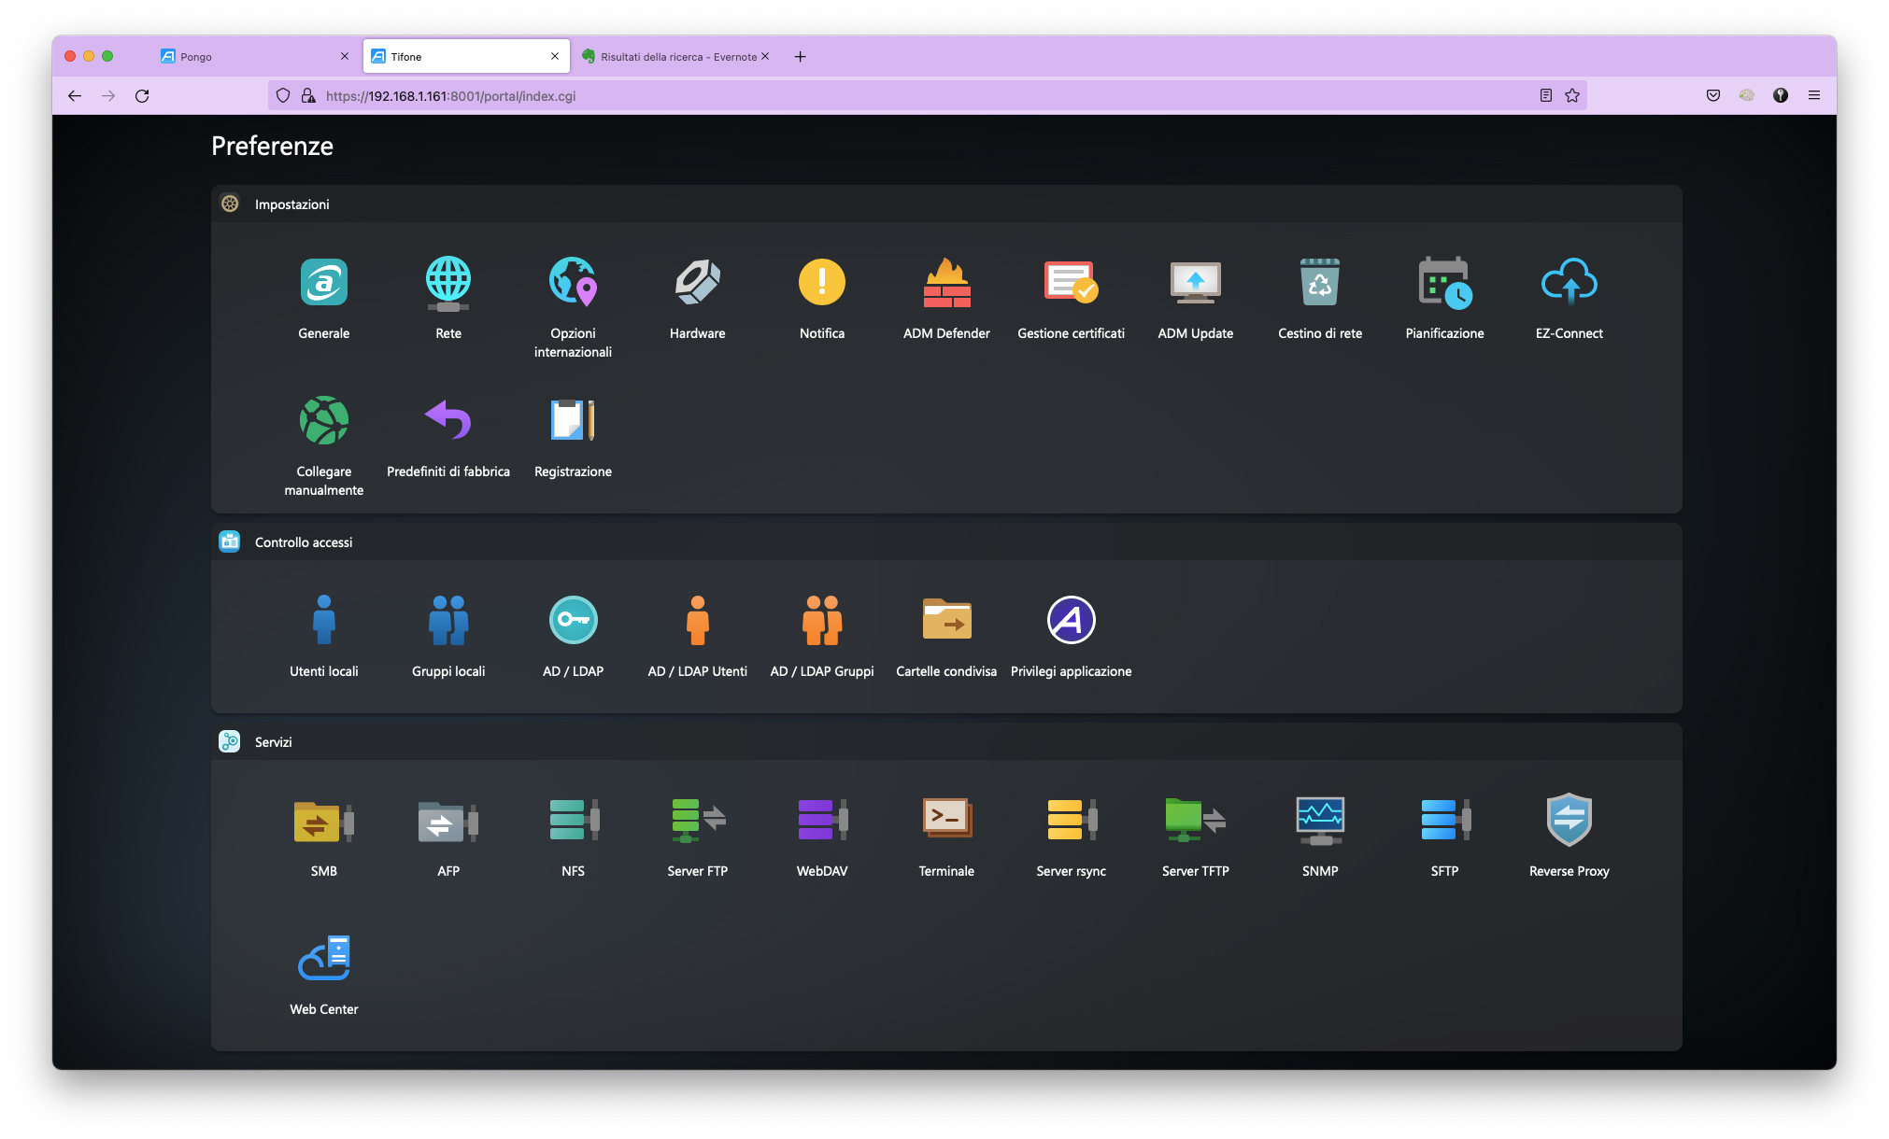Open Cestino di rete settings

1319,283
